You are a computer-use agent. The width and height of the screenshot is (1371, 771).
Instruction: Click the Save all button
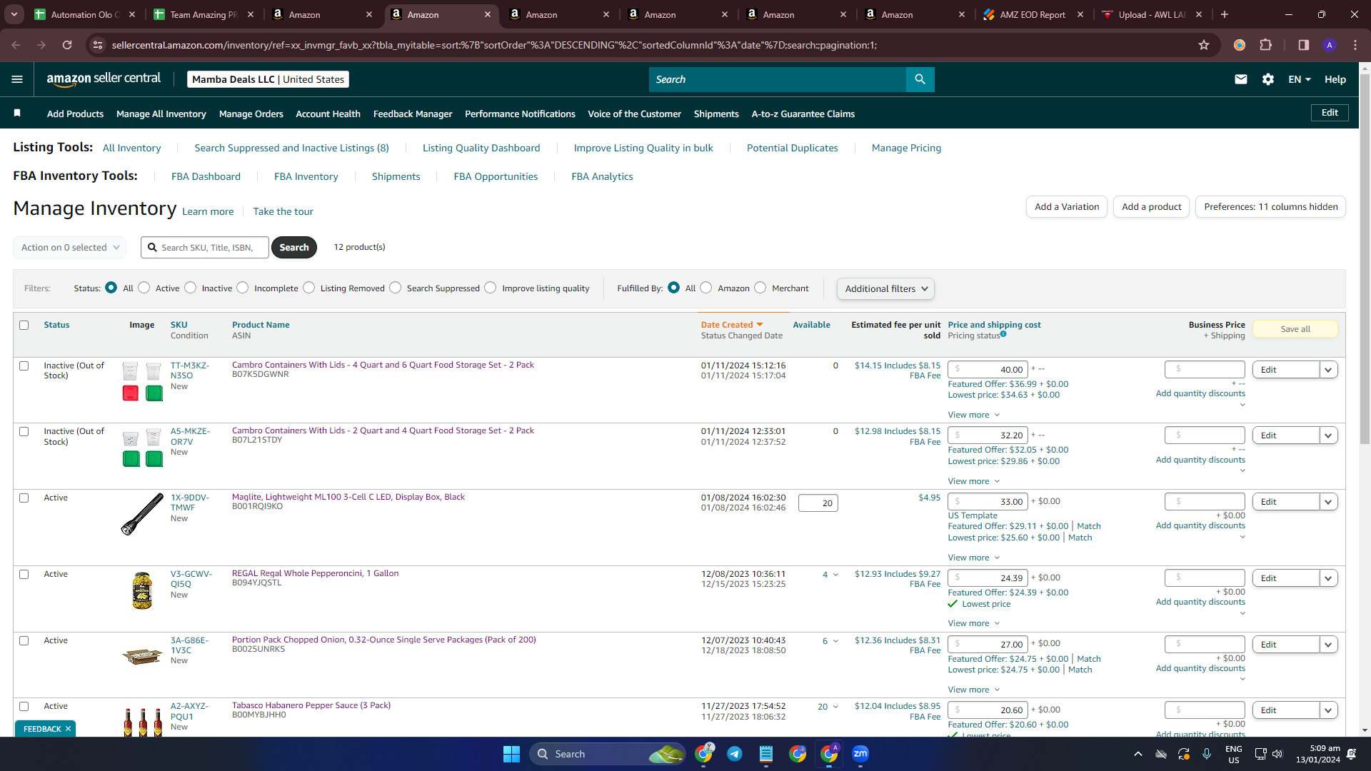tap(1295, 329)
